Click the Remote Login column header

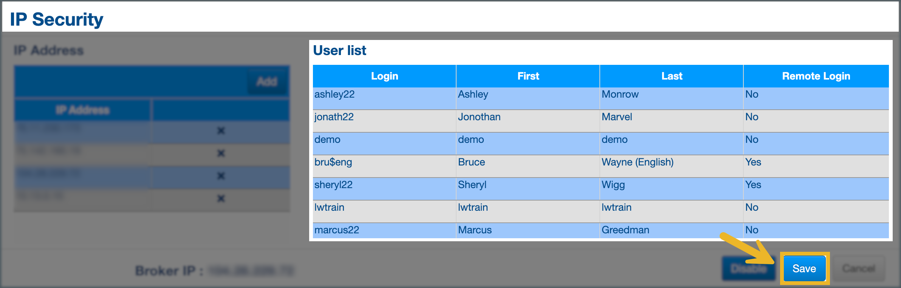[816, 76]
